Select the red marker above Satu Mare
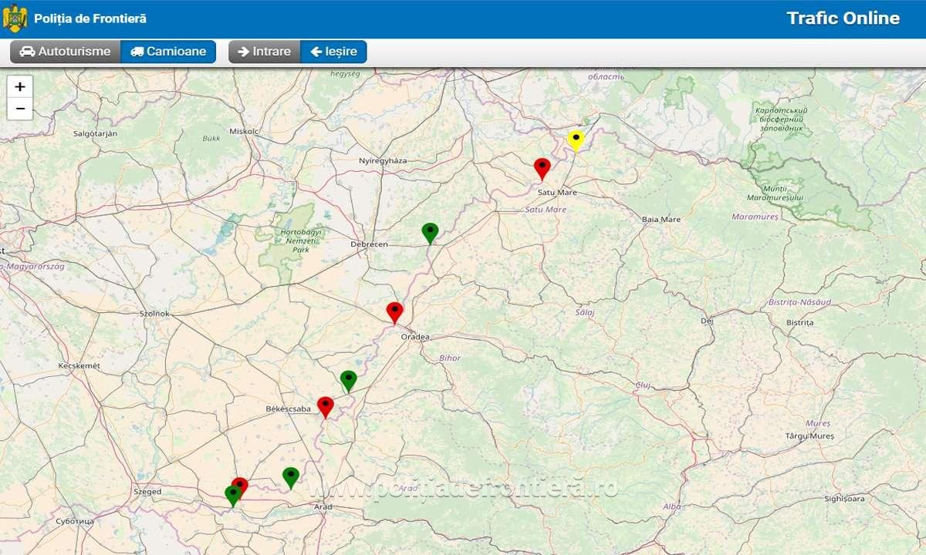The width and height of the screenshot is (926, 555). (542, 166)
